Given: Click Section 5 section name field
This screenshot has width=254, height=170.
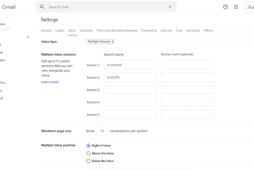Looking at the screenshot, I should click(x=188, y=114).
